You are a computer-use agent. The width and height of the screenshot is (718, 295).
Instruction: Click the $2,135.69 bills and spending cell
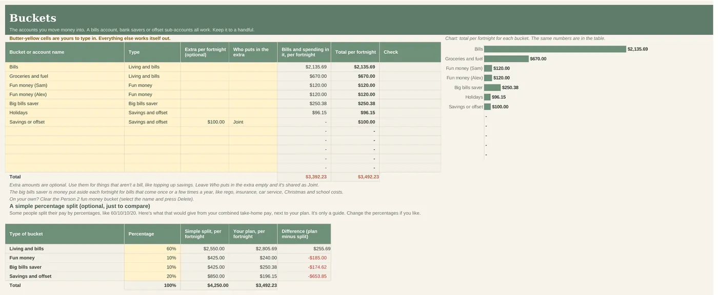tap(304, 67)
